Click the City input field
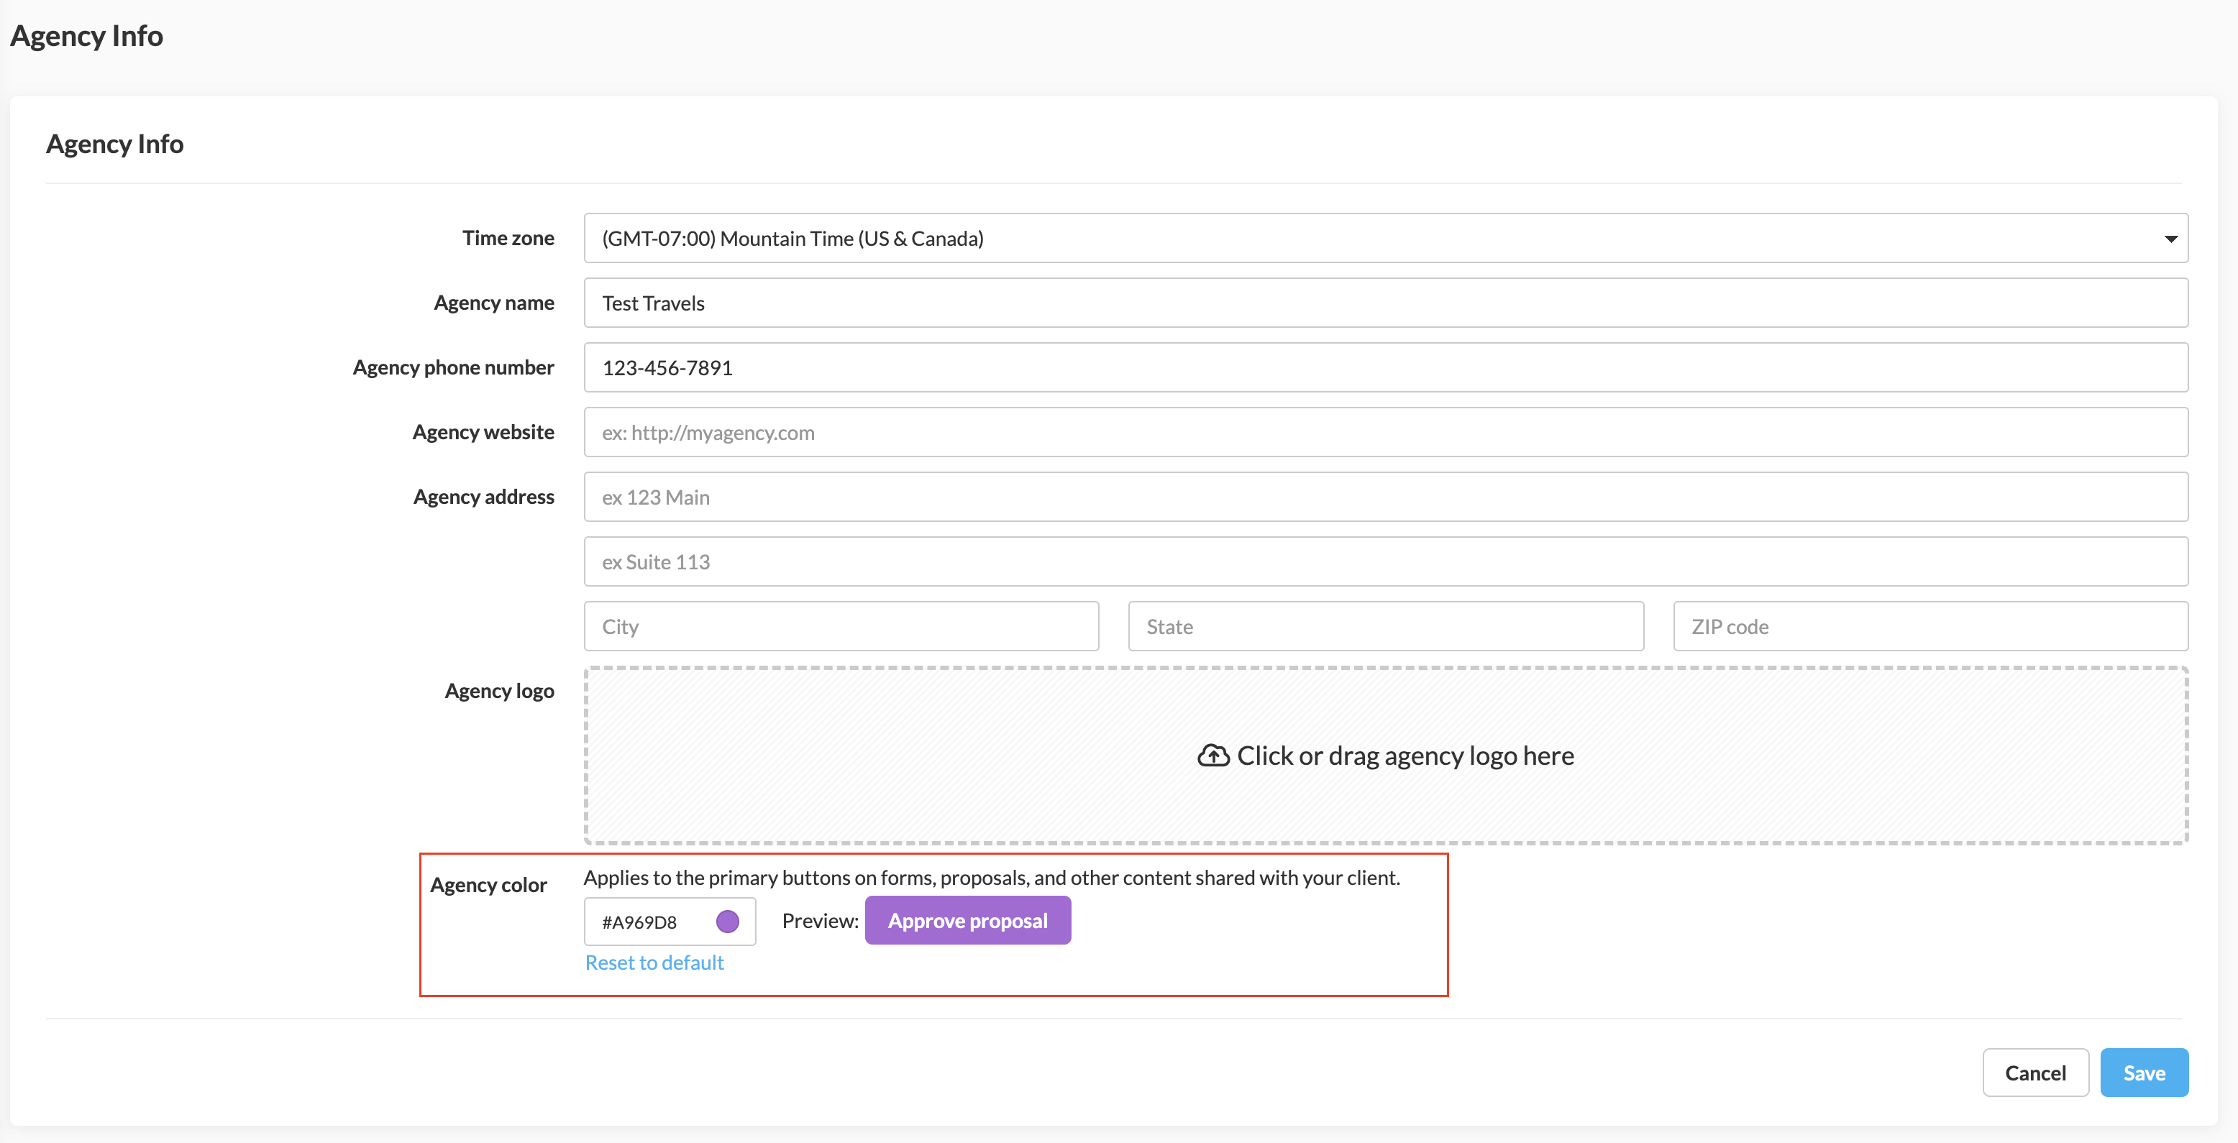 click(x=841, y=626)
